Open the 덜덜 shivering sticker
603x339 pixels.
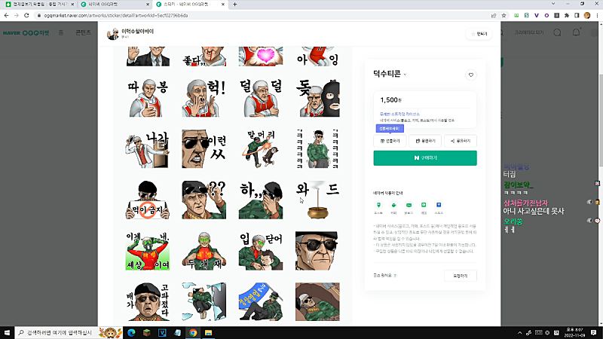pyautogui.click(x=261, y=98)
